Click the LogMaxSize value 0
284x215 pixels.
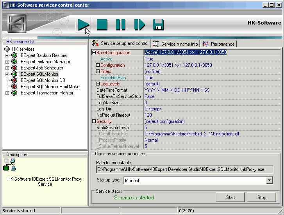pyautogui.click(x=212, y=103)
